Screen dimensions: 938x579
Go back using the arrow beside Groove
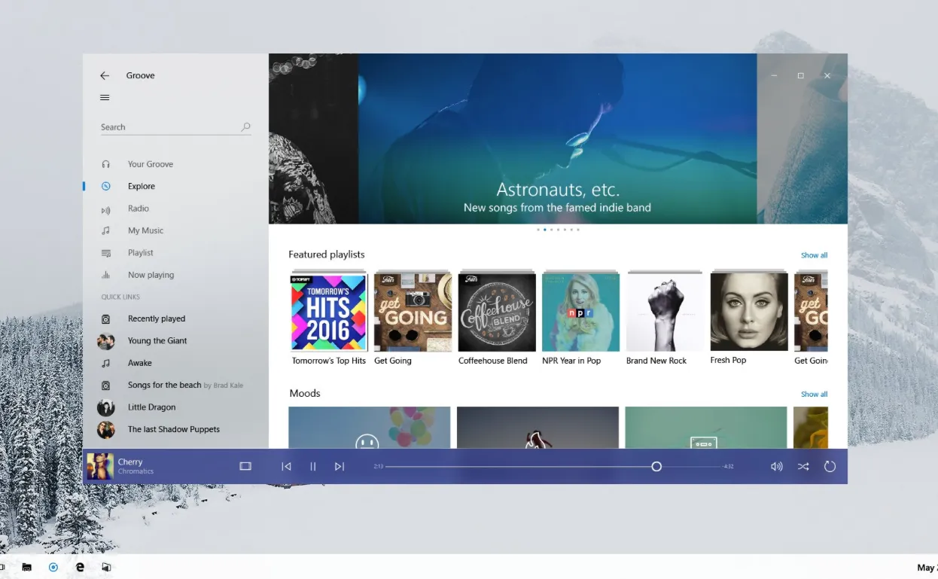pyautogui.click(x=105, y=75)
